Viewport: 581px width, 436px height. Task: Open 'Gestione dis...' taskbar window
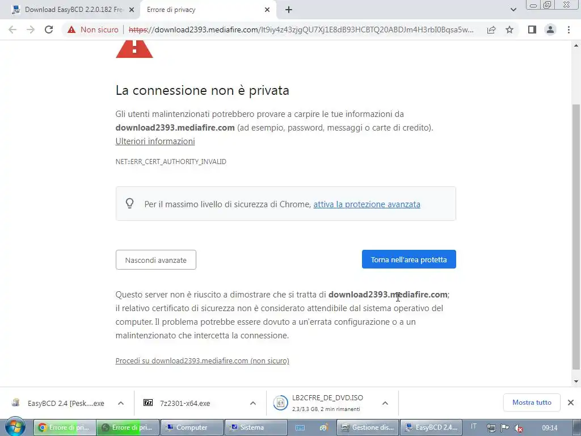[x=368, y=427]
